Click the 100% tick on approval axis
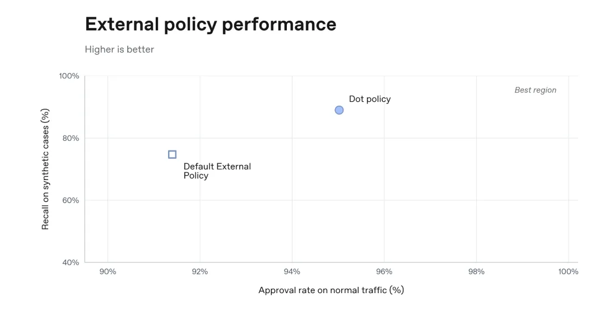 (569, 271)
